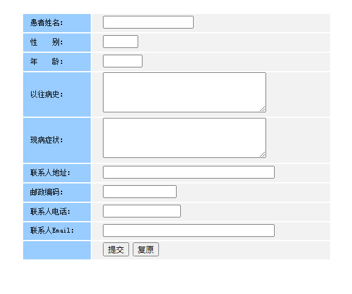This screenshot has width=352, height=294.
Task: Reset the form with 复原 button
Action: point(146,250)
